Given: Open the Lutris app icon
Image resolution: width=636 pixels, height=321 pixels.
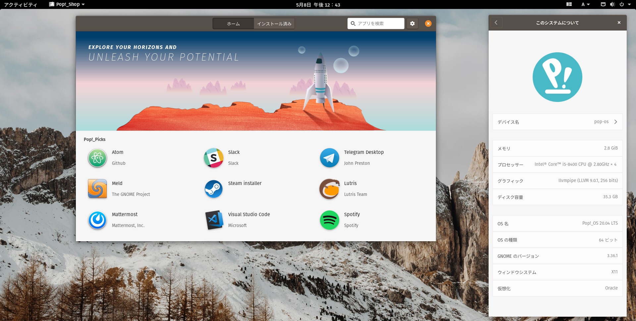Looking at the screenshot, I should click(330, 189).
